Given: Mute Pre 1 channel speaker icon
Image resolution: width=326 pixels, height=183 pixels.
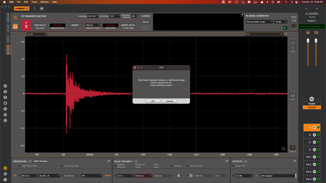Looking at the screenshot, I should (314, 157).
